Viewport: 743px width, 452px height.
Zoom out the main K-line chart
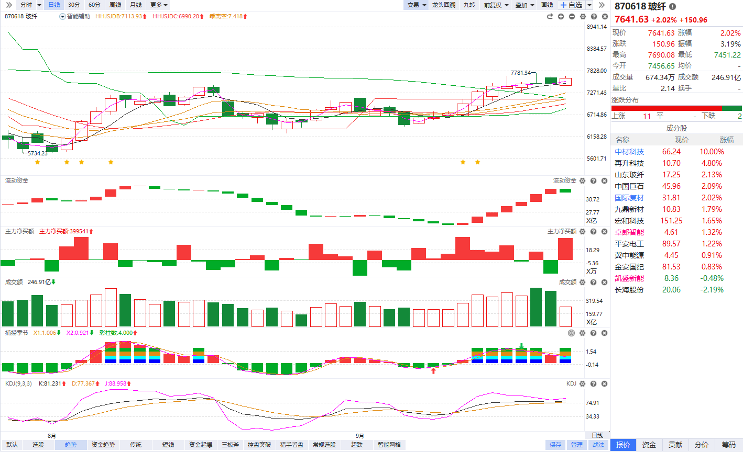(572, 17)
